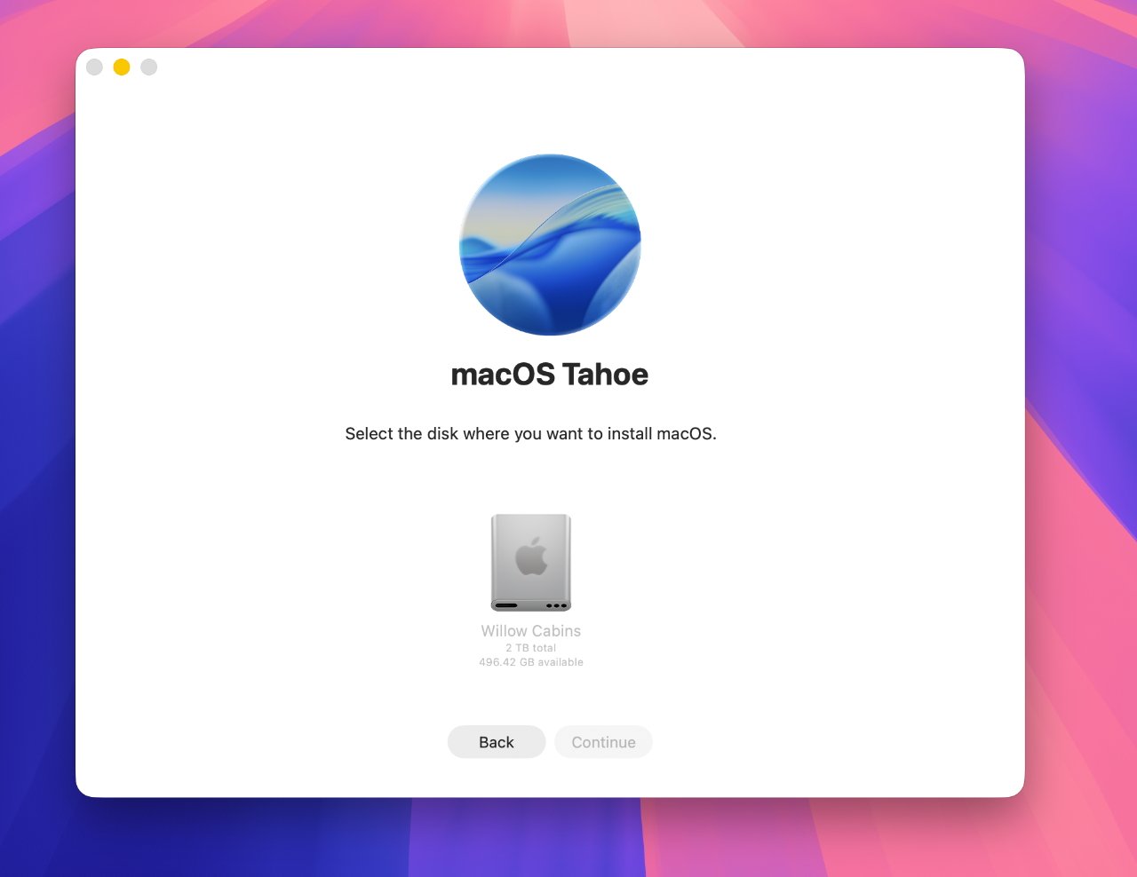Click the 496.42 GB available text

click(530, 662)
